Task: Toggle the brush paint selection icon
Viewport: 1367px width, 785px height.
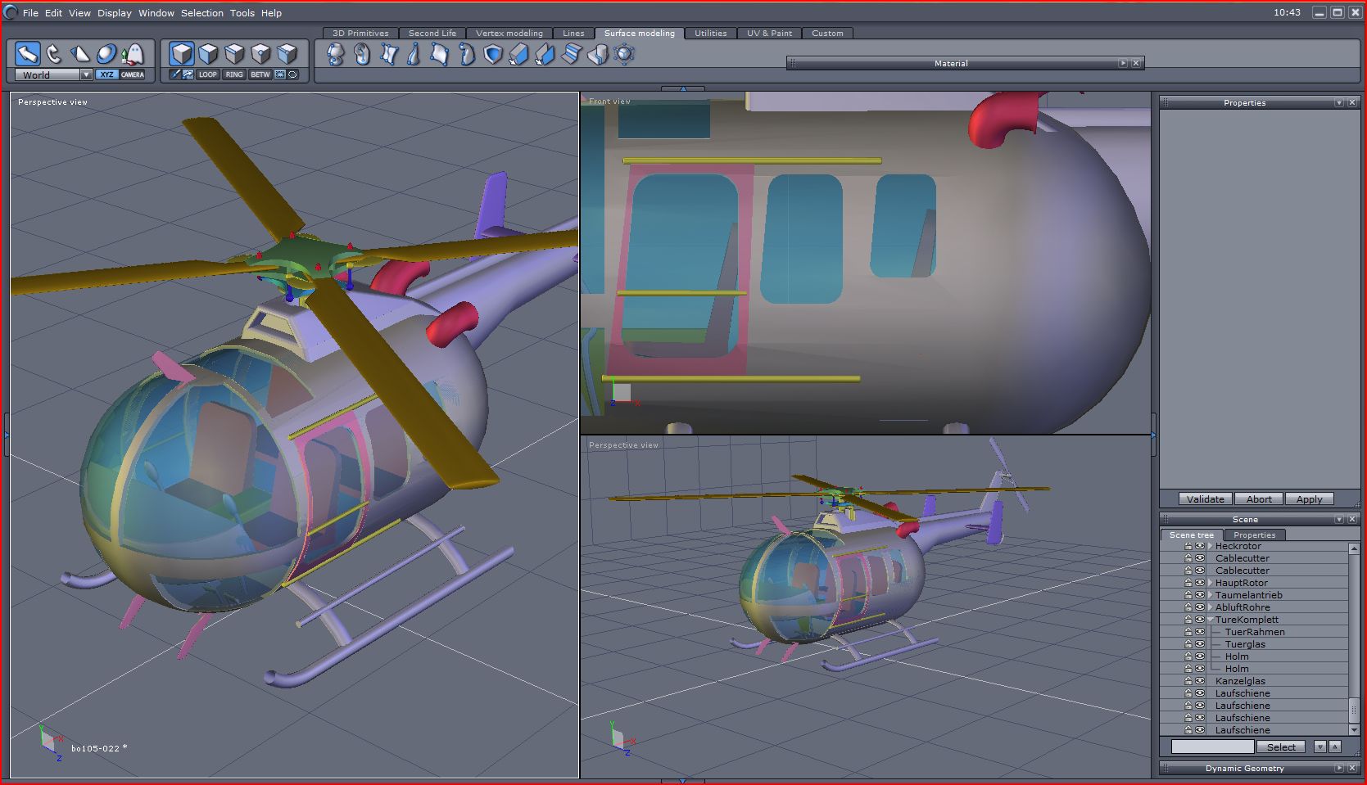Action: [x=175, y=74]
